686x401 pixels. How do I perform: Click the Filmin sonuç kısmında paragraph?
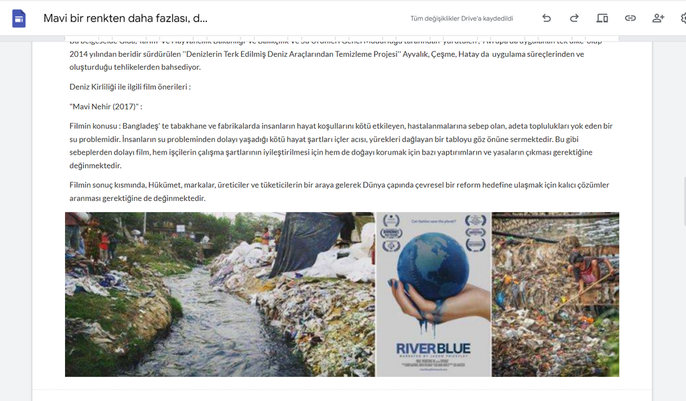(x=339, y=191)
